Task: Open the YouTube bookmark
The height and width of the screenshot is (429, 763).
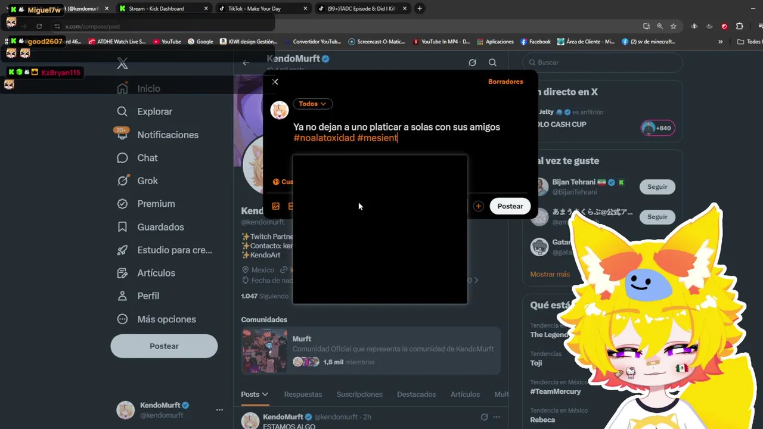Action: click(167, 42)
